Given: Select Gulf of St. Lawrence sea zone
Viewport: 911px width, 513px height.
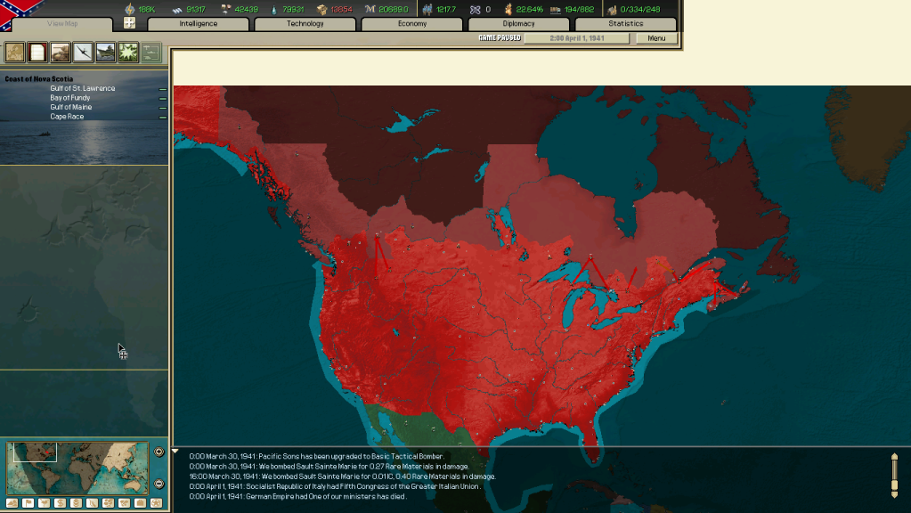Looking at the screenshot, I should tap(83, 88).
